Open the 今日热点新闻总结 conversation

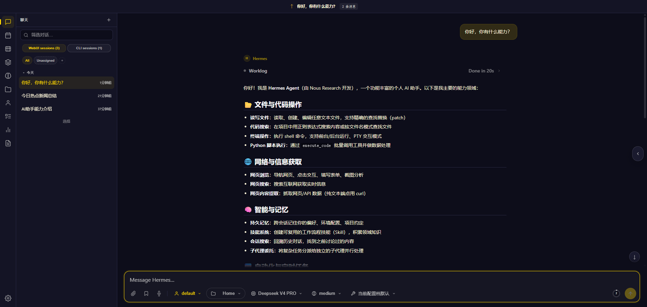point(66,96)
